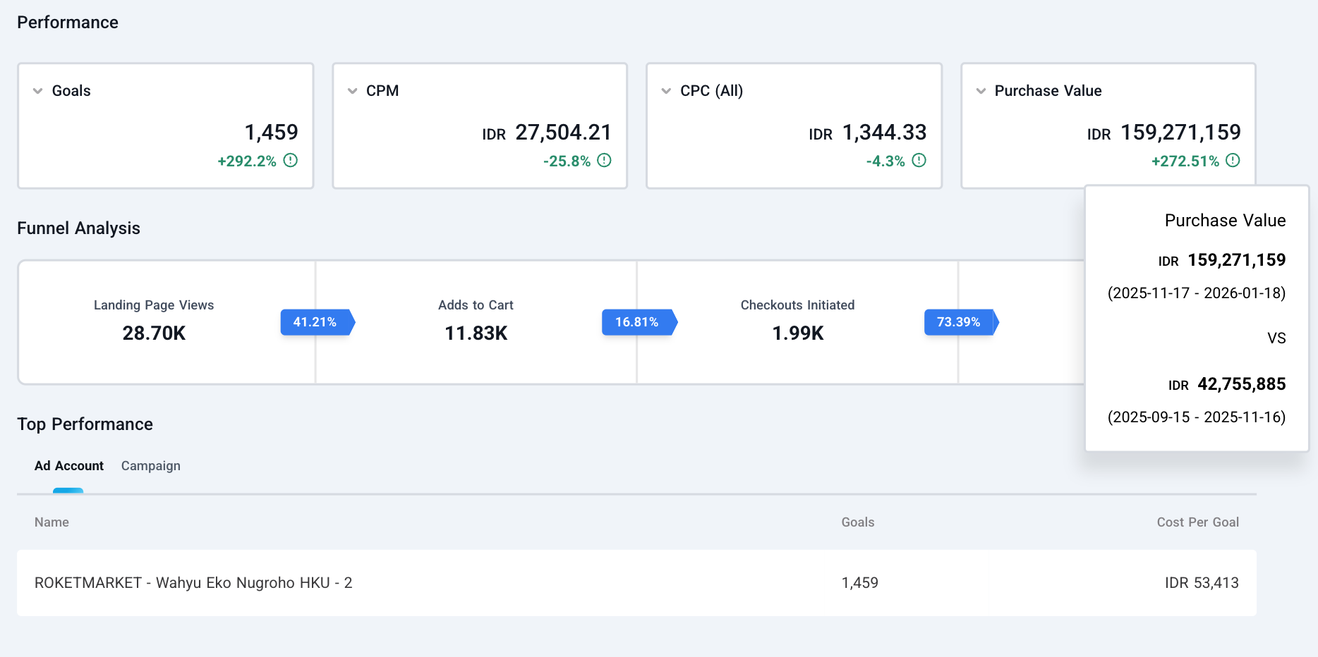
Task: Open the CPC (All) metric dropdown chevron
Action: [x=666, y=91]
